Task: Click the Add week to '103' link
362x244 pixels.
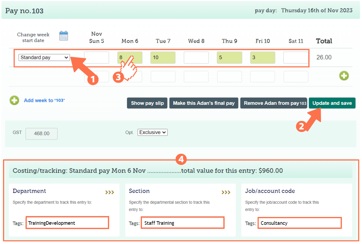Action: 44,100
